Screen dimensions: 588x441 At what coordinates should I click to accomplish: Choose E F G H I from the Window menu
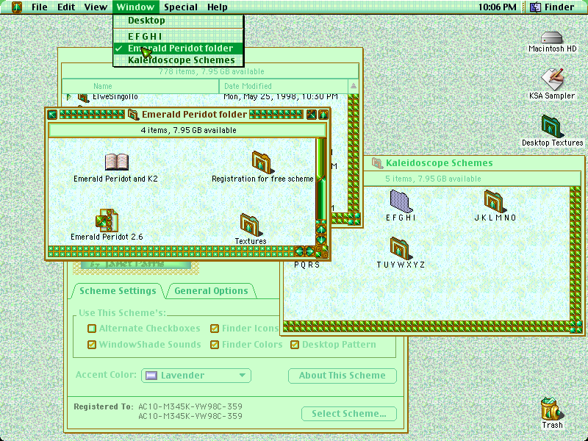[179, 36]
